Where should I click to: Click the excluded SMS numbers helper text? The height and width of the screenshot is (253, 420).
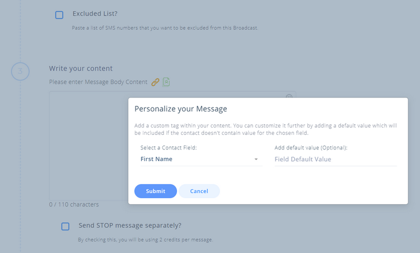[165, 28]
